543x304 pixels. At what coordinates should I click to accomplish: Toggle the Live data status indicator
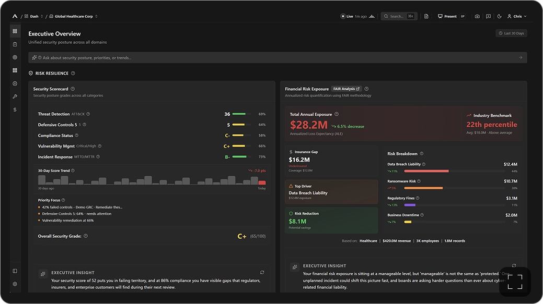348,16
